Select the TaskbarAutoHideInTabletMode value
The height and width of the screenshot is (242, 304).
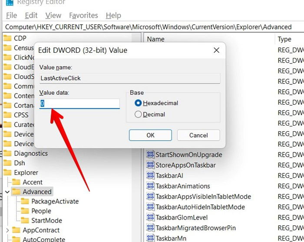click(200, 207)
